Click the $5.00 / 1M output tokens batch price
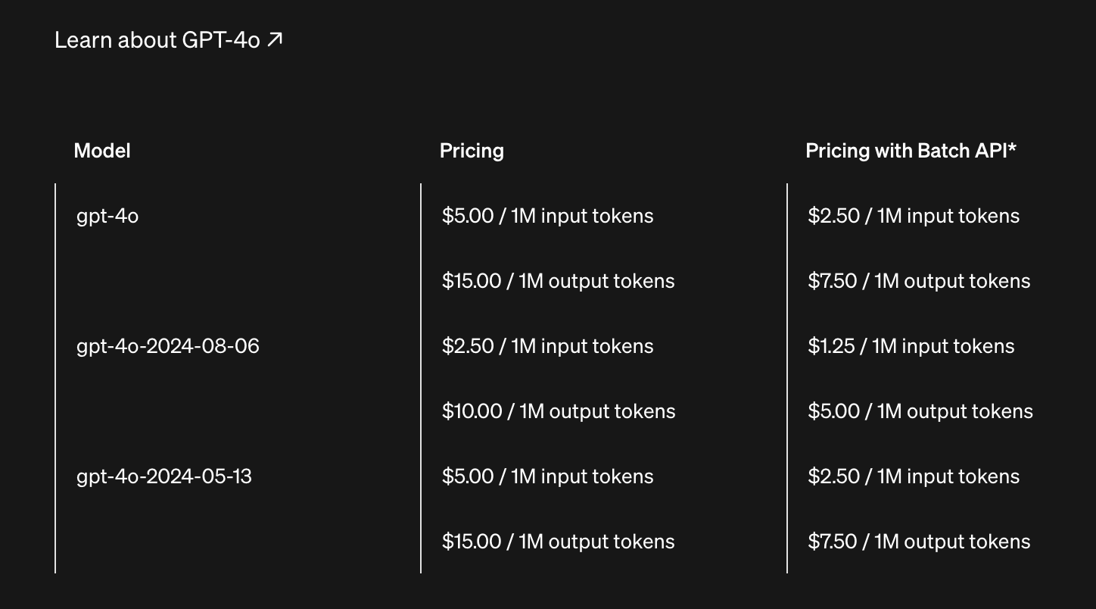 920,411
